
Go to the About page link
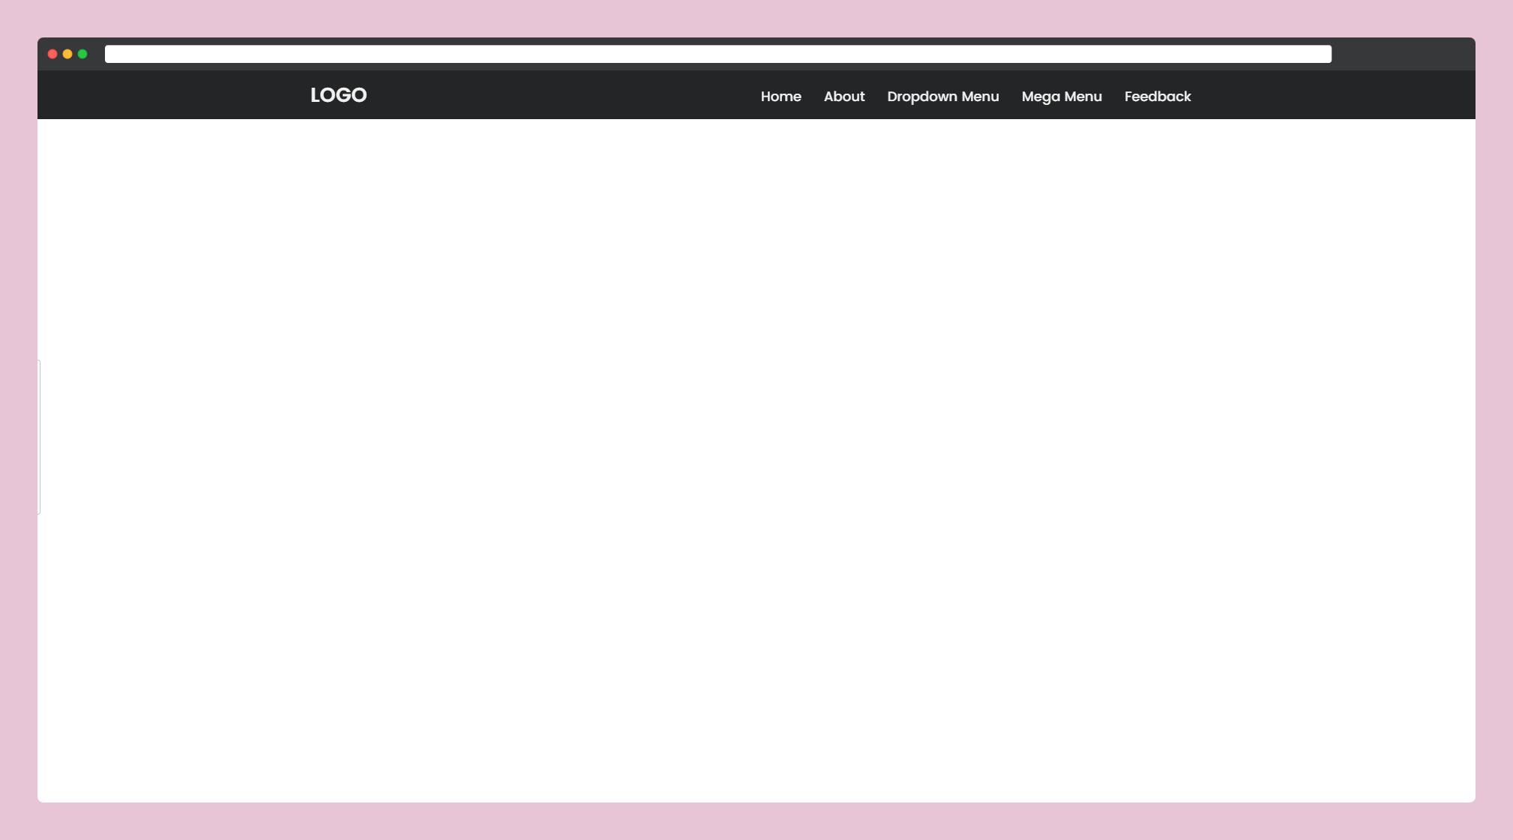click(x=843, y=97)
